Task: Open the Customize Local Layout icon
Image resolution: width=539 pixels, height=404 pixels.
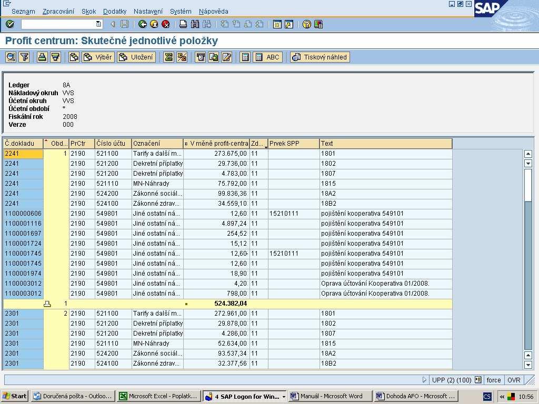Action: 318,24
